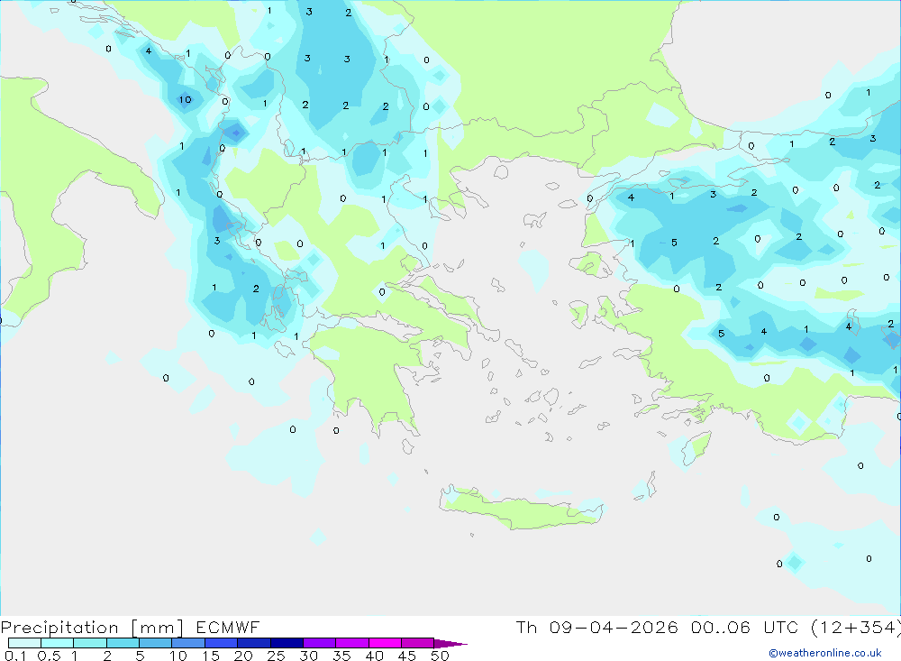
Task: Click the 20–25 mm legend swatch
Action: tap(253, 643)
